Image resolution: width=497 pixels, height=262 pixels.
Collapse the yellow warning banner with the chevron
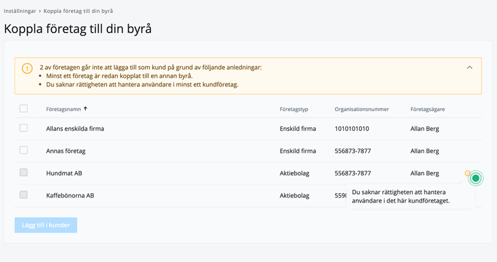[469, 67]
